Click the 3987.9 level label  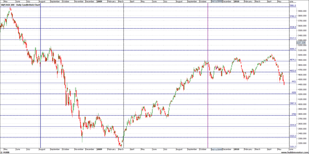(293, 103)
